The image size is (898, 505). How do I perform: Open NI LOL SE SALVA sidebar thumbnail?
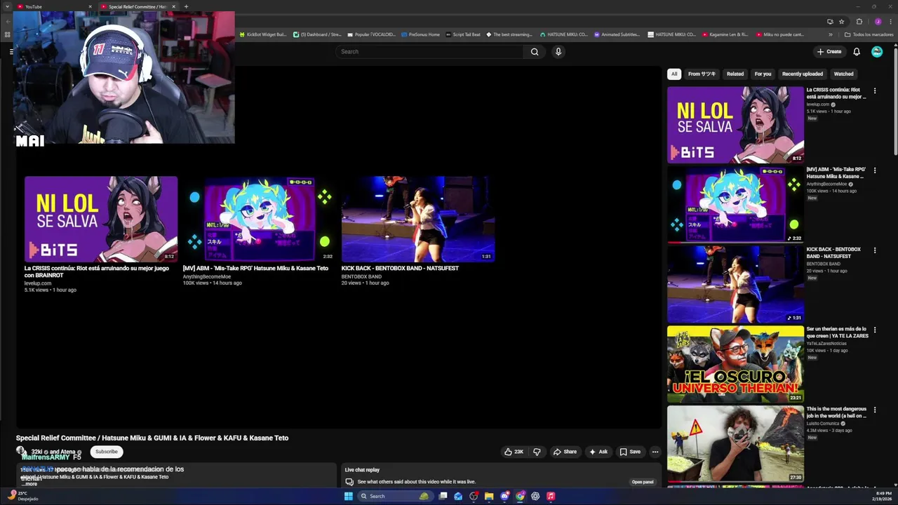click(x=735, y=125)
